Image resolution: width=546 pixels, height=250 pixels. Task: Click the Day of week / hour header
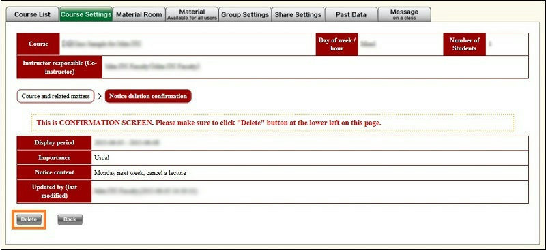point(336,44)
